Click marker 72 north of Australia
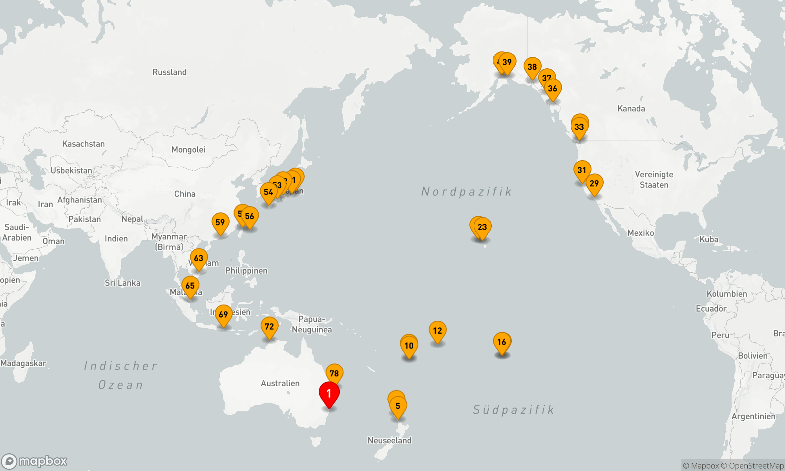Viewport: 785px width, 471px height. [269, 326]
